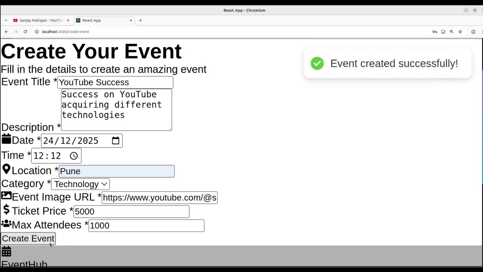The image size is (483, 272).
Task: Click the Date field showing 24/12/2025
Action: 82,141
